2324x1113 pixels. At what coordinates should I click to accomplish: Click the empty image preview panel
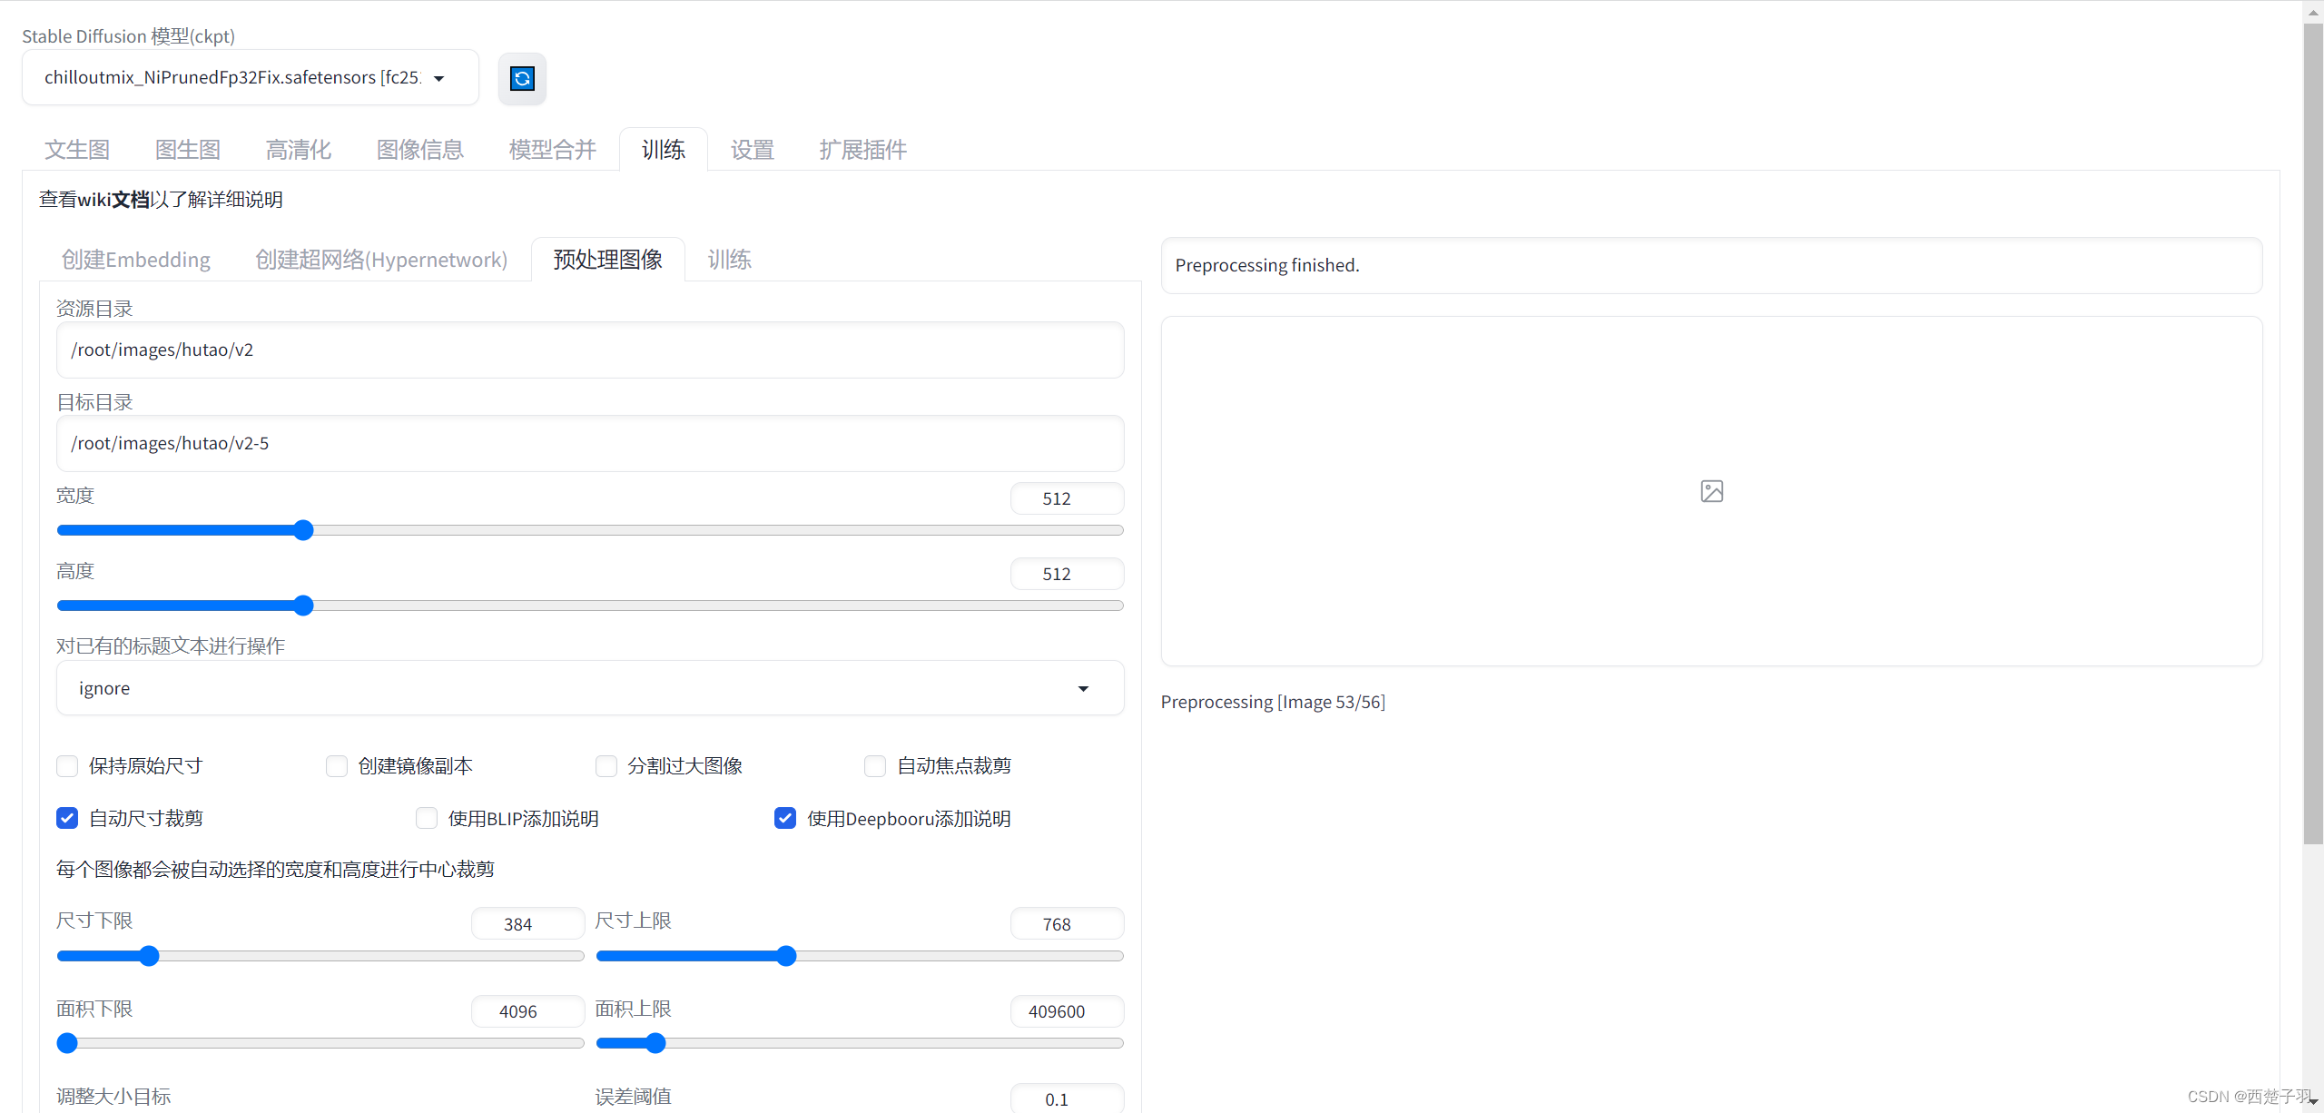pos(1711,491)
